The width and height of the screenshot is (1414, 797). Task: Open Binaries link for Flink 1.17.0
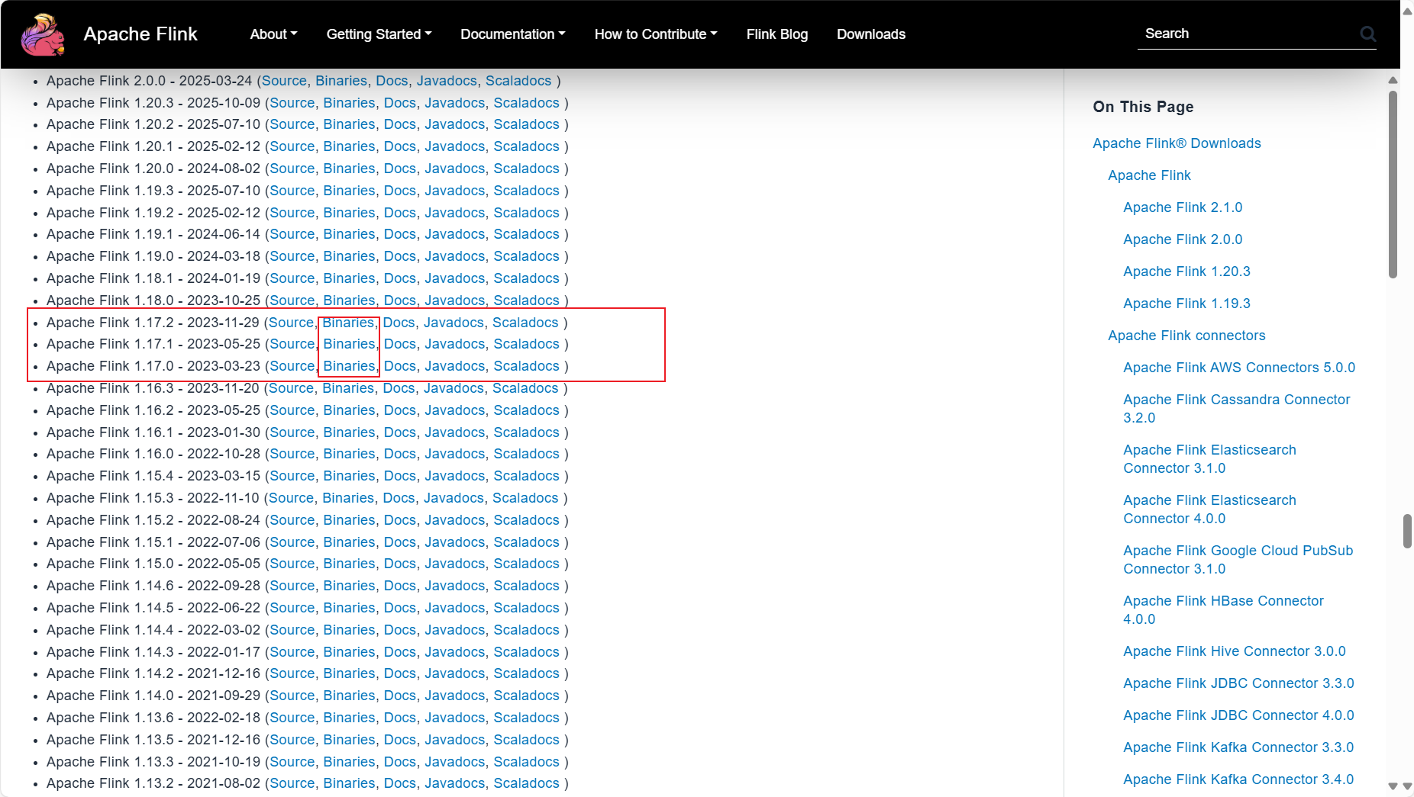point(349,366)
